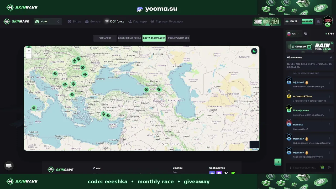Switch to Ежедневная Гонка tab

coord(129,38)
